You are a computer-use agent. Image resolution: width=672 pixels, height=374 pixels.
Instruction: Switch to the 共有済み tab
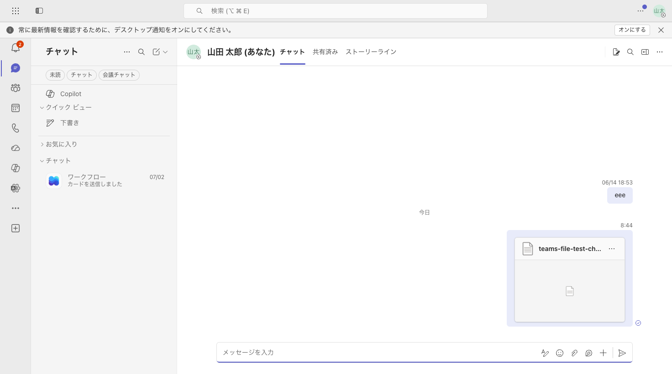325,52
